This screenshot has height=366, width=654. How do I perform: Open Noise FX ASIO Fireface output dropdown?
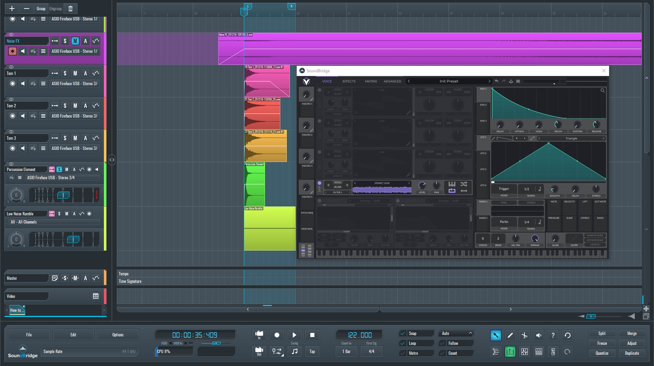[x=75, y=51]
